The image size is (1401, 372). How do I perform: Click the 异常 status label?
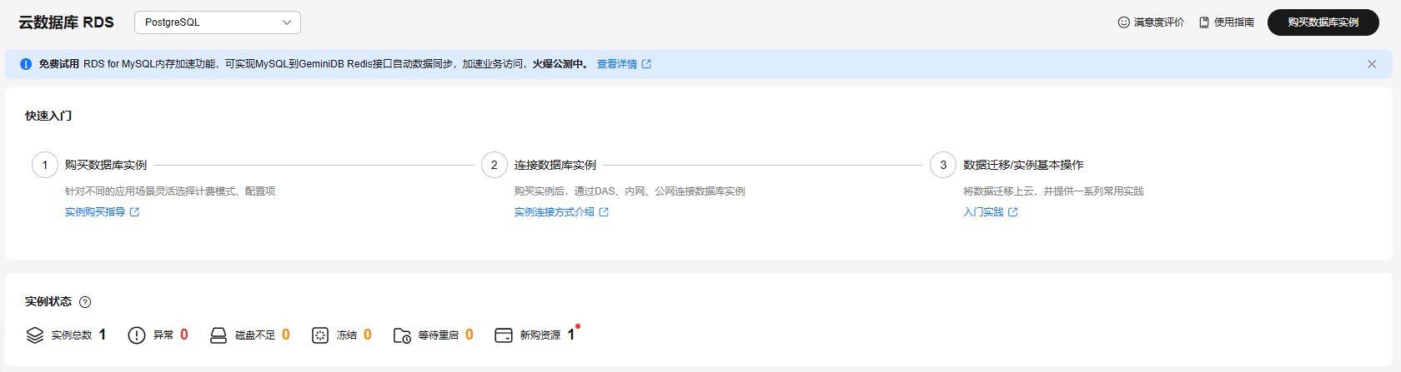point(163,335)
